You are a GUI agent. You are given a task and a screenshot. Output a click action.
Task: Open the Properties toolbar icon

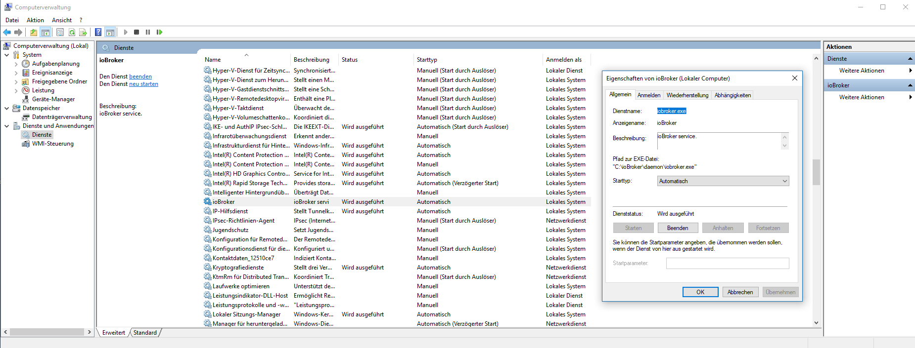coord(60,32)
